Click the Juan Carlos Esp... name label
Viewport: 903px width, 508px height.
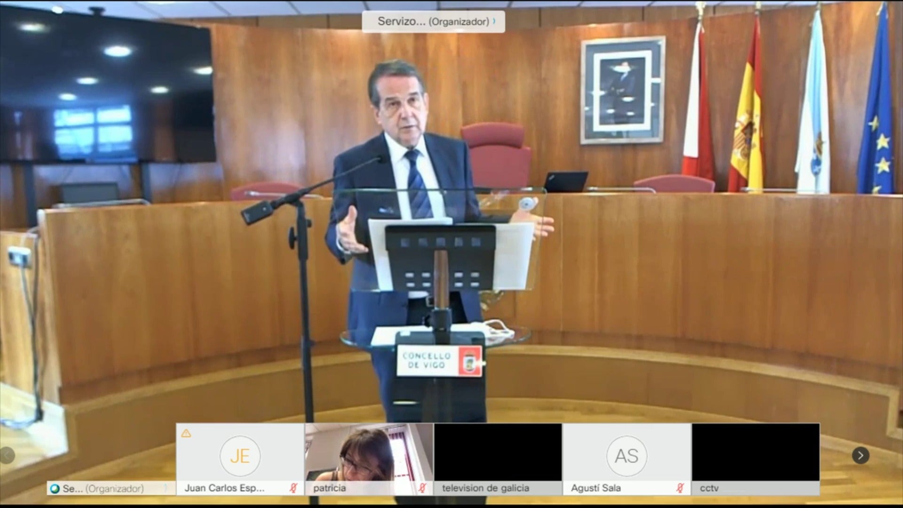pos(224,488)
